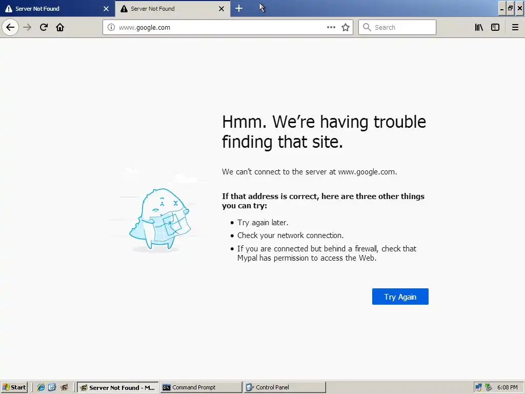Click "If that address is correct" text
The width and height of the screenshot is (525, 394).
tap(323, 201)
